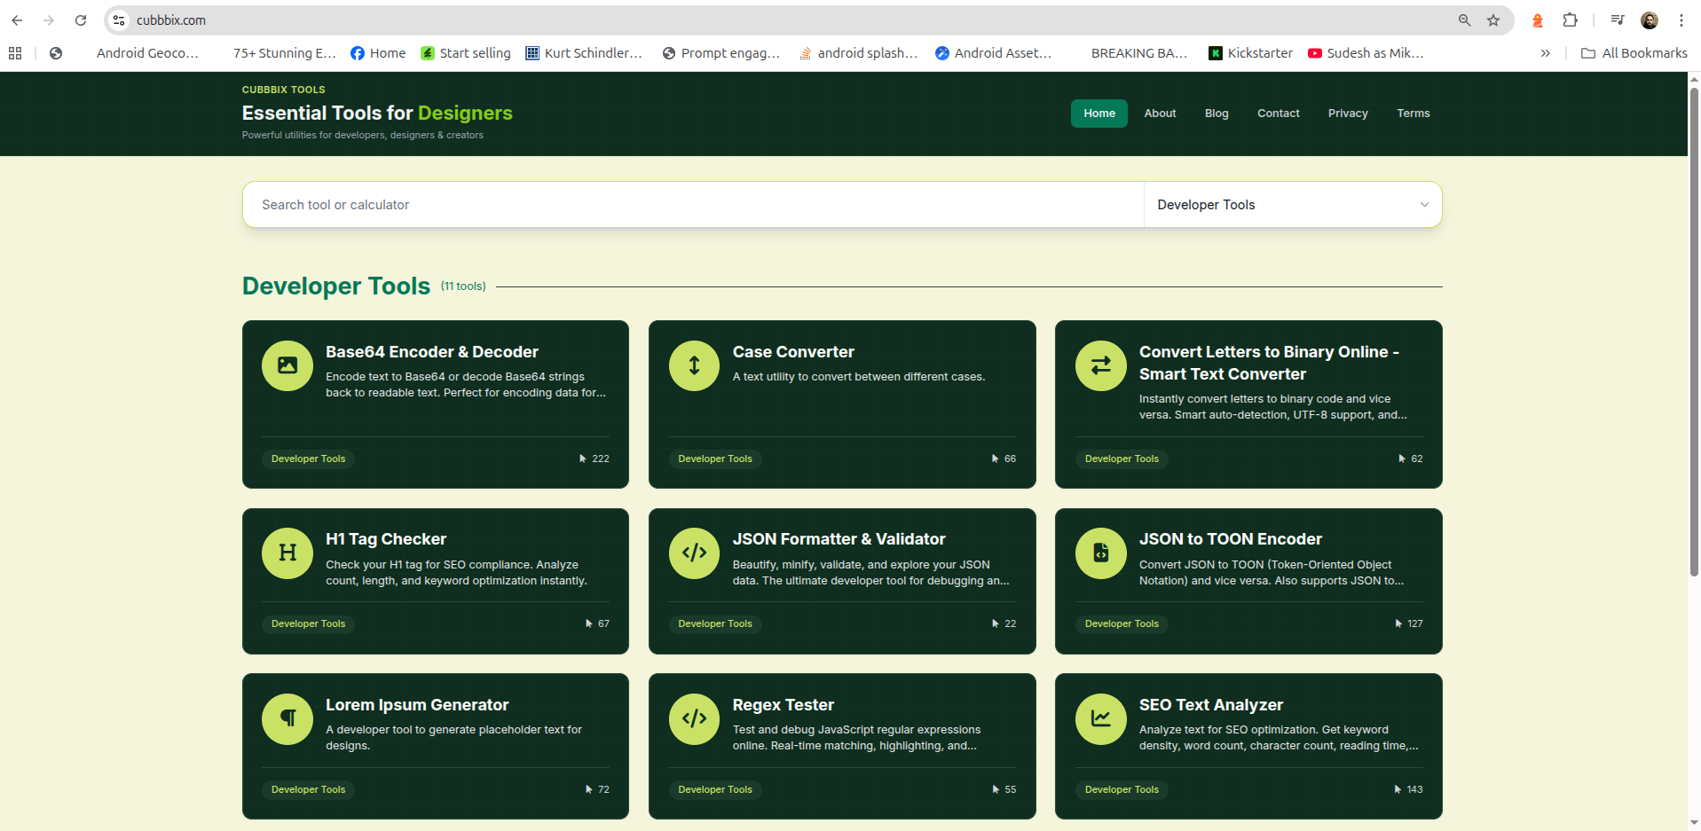Click the Home navigation button

click(1099, 113)
